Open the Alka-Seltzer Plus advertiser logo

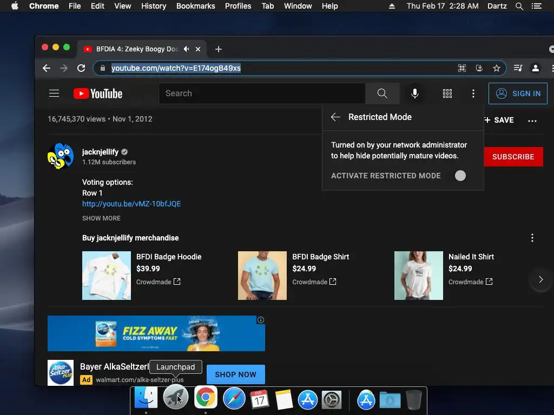[x=61, y=373]
